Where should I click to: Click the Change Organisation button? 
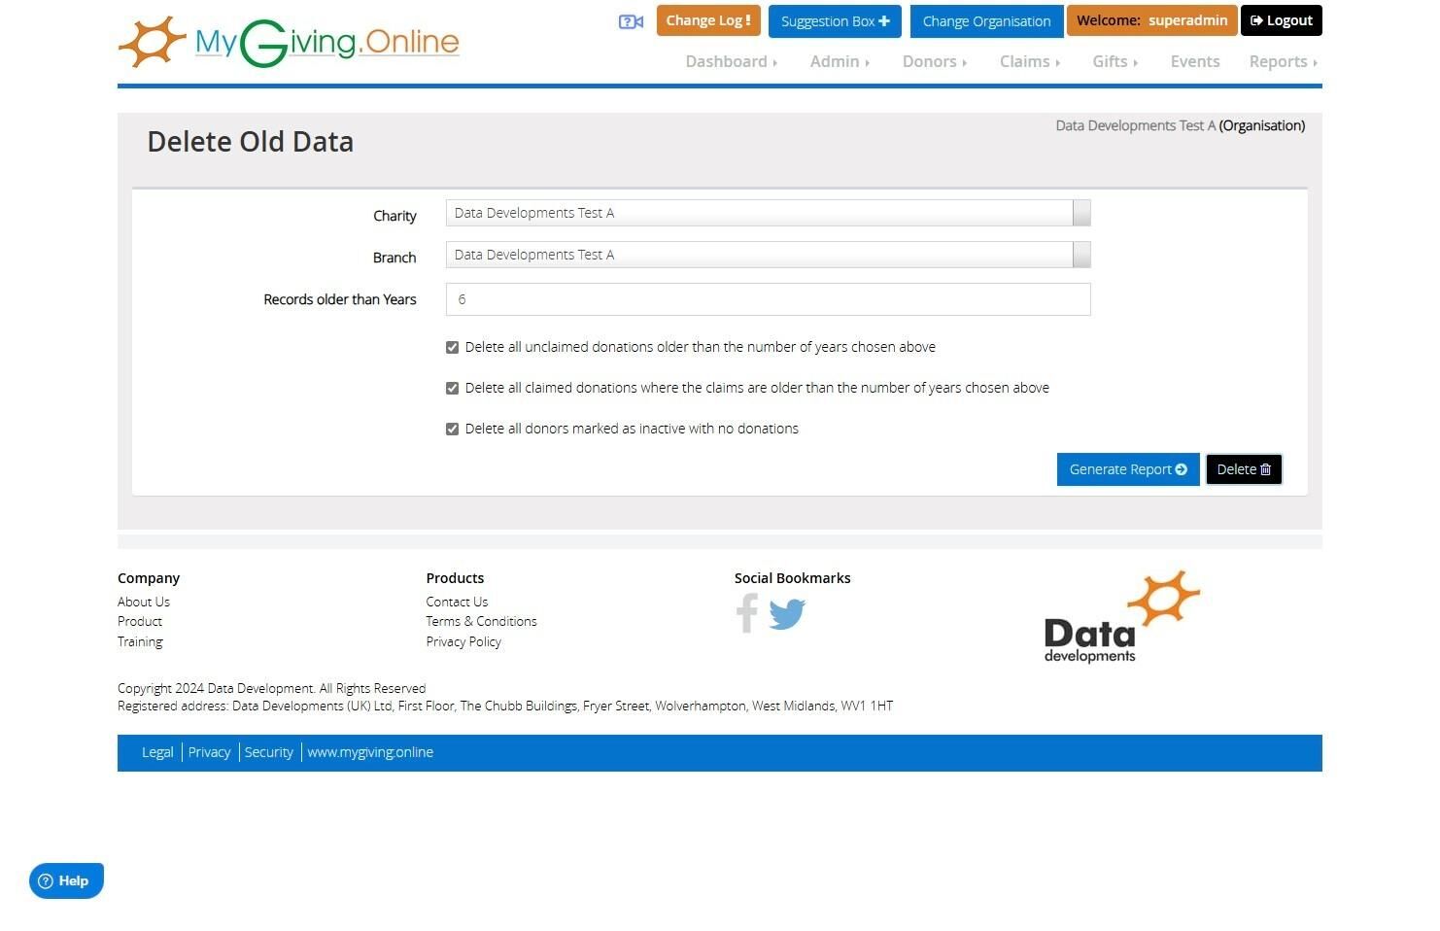click(x=986, y=20)
